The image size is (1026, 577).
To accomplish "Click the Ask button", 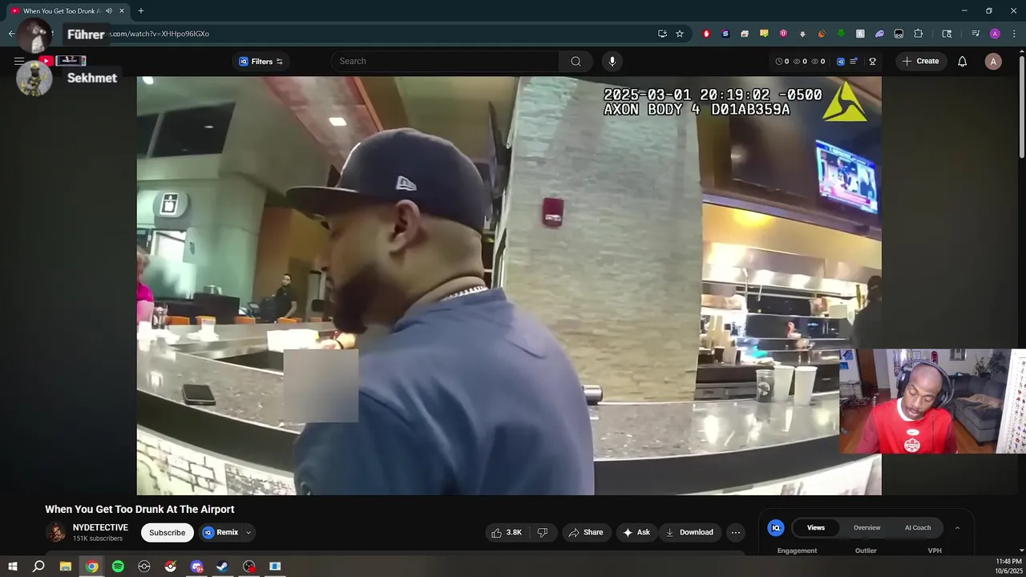I will coord(636,532).
